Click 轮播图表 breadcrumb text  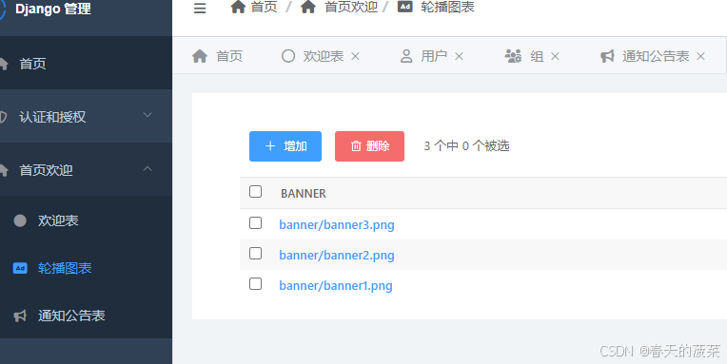tap(447, 7)
